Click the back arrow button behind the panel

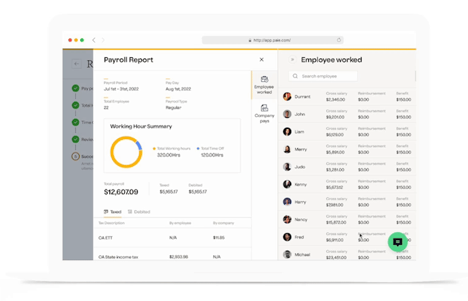pos(76,63)
